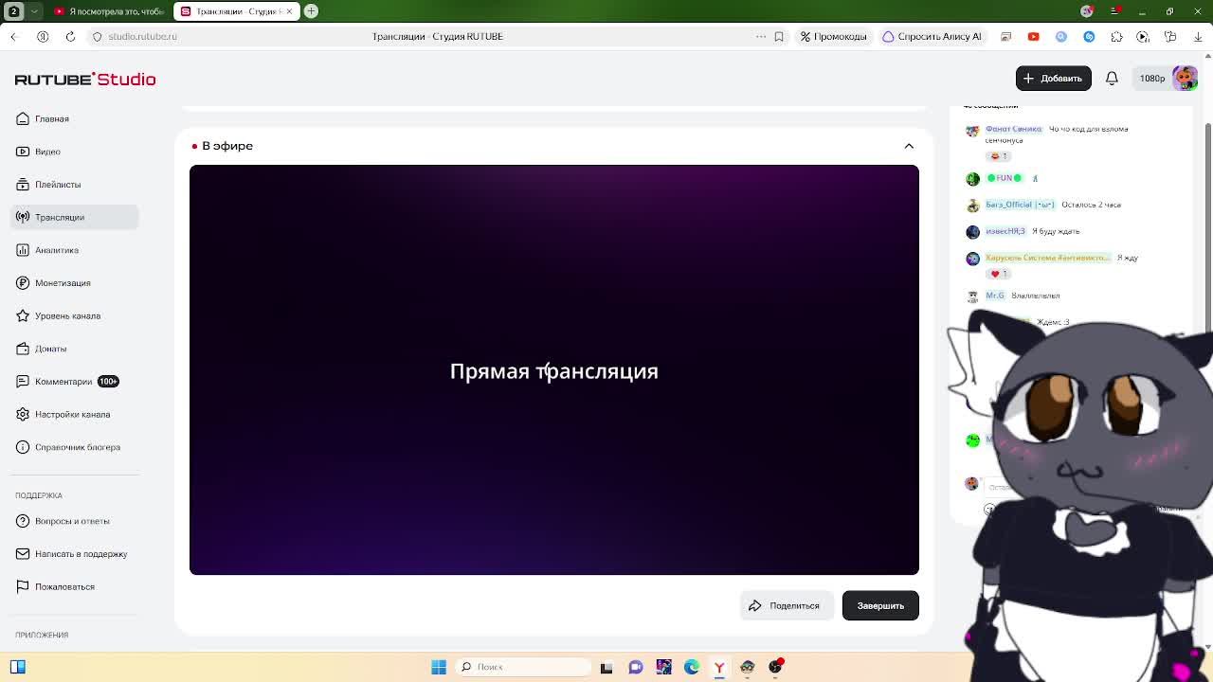Click the Поделиться button
The height and width of the screenshot is (682, 1213).
(786, 605)
